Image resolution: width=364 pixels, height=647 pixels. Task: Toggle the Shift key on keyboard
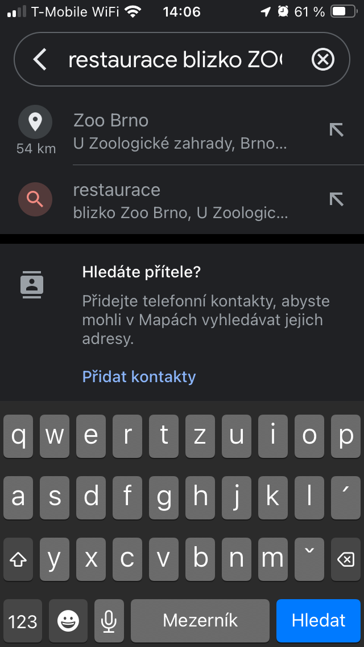(x=19, y=559)
